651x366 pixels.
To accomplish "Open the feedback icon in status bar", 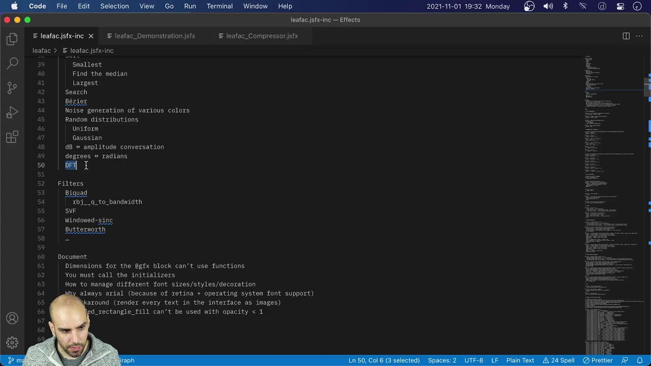I will coord(625,360).
